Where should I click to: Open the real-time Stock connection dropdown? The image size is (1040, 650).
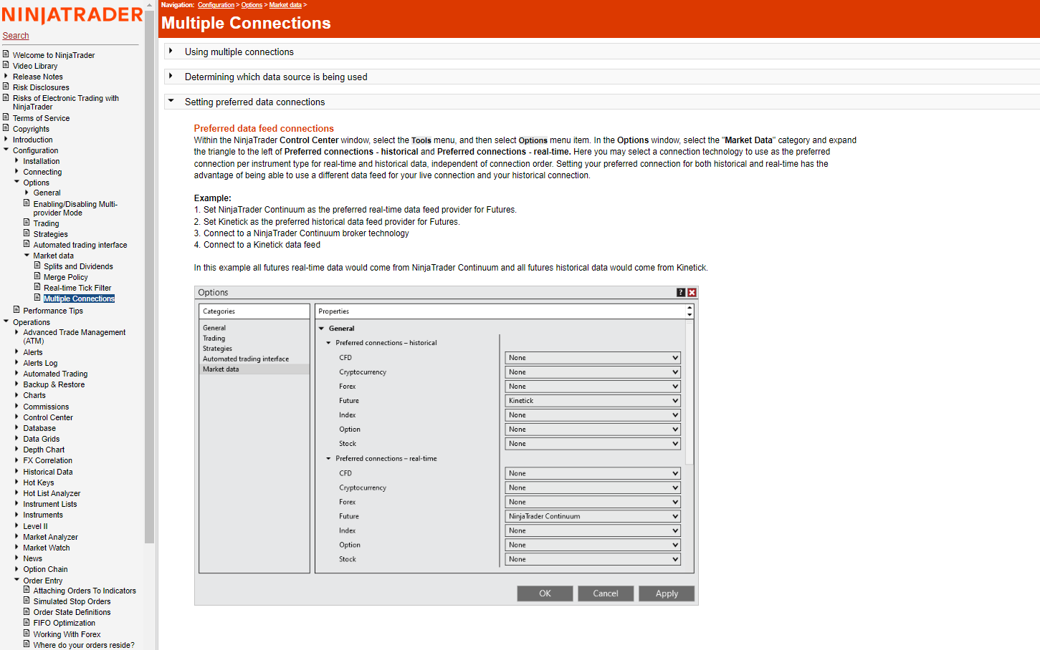tap(593, 559)
